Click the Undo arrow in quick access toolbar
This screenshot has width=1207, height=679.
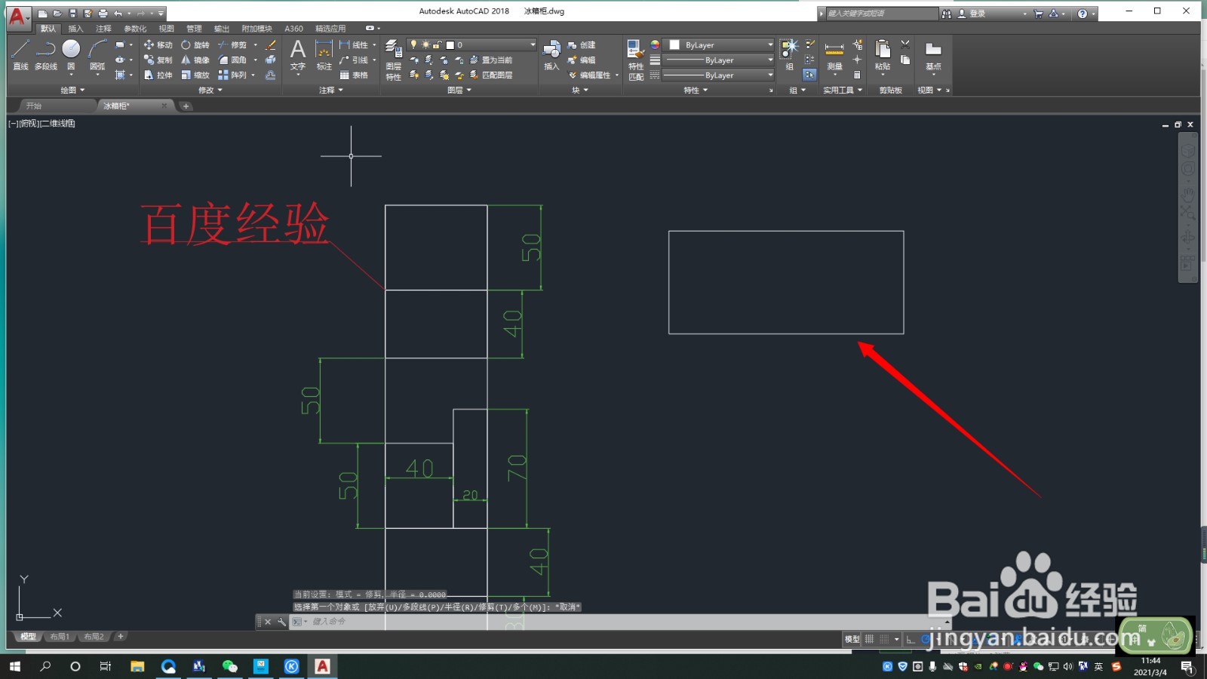(x=118, y=14)
